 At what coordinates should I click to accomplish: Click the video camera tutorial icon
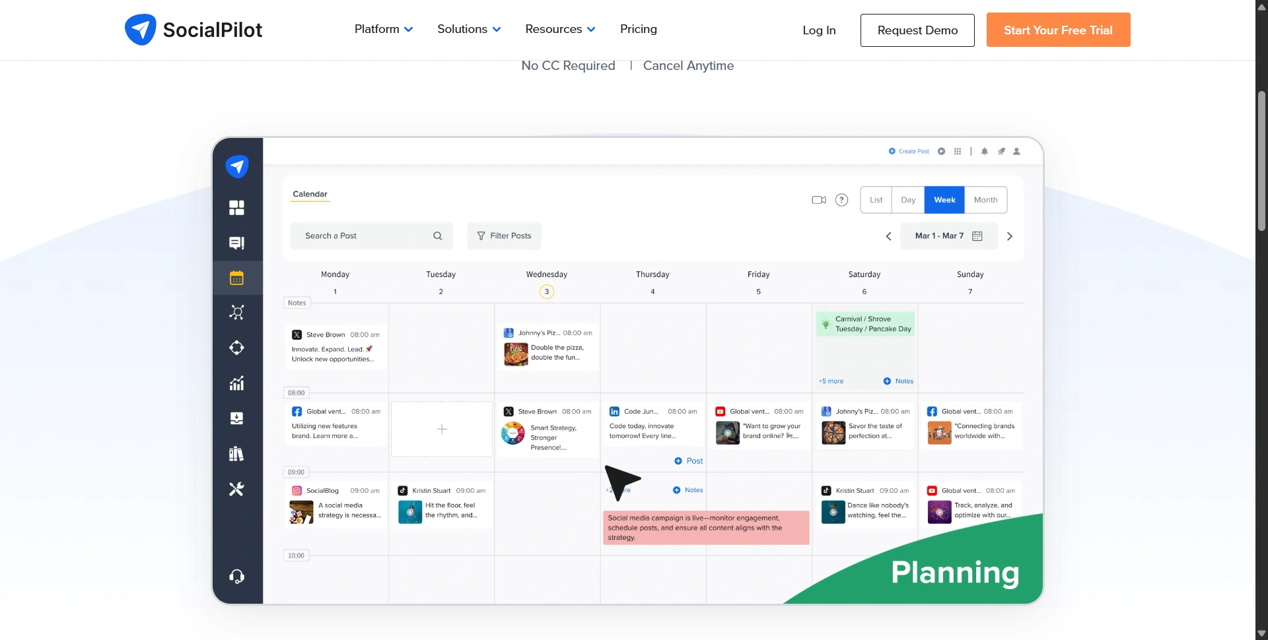click(x=819, y=200)
